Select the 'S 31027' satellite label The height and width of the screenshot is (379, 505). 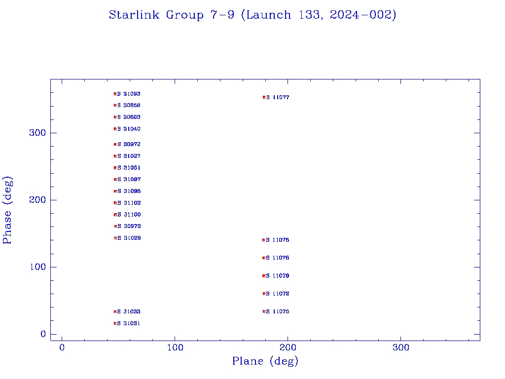pos(129,156)
